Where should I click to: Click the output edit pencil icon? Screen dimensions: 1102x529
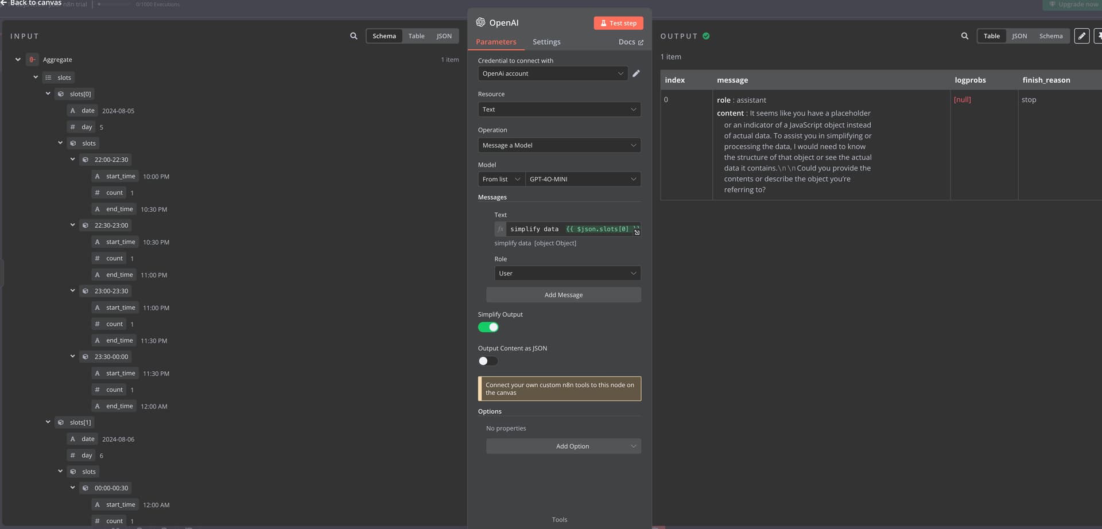tap(1081, 36)
